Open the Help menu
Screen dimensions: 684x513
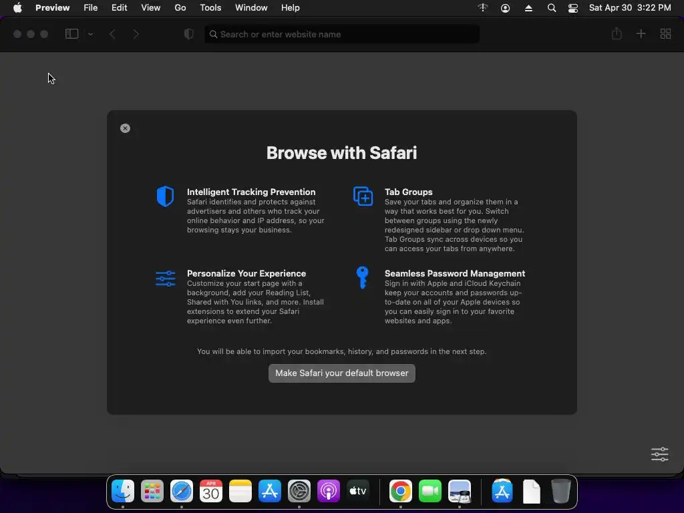point(290,8)
